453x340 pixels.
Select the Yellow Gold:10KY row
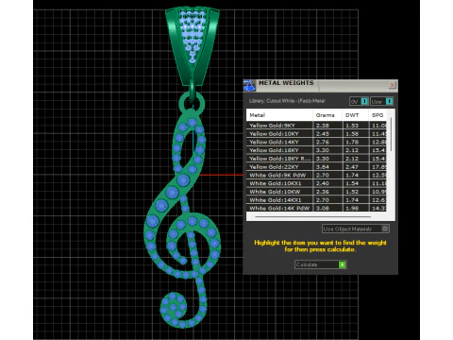click(x=316, y=133)
